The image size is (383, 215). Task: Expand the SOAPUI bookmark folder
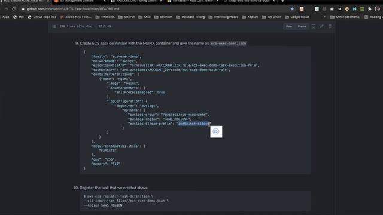click(126, 17)
